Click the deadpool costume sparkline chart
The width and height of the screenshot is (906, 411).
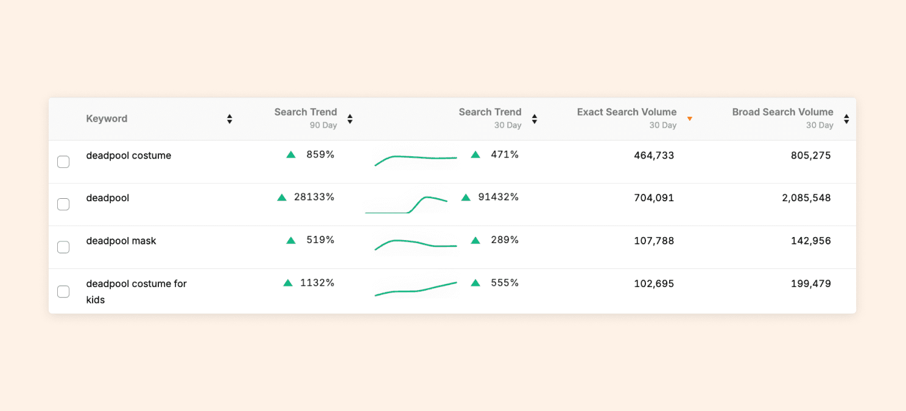coord(416,161)
